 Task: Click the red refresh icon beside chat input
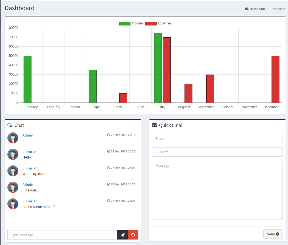click(x=133, y=235)
